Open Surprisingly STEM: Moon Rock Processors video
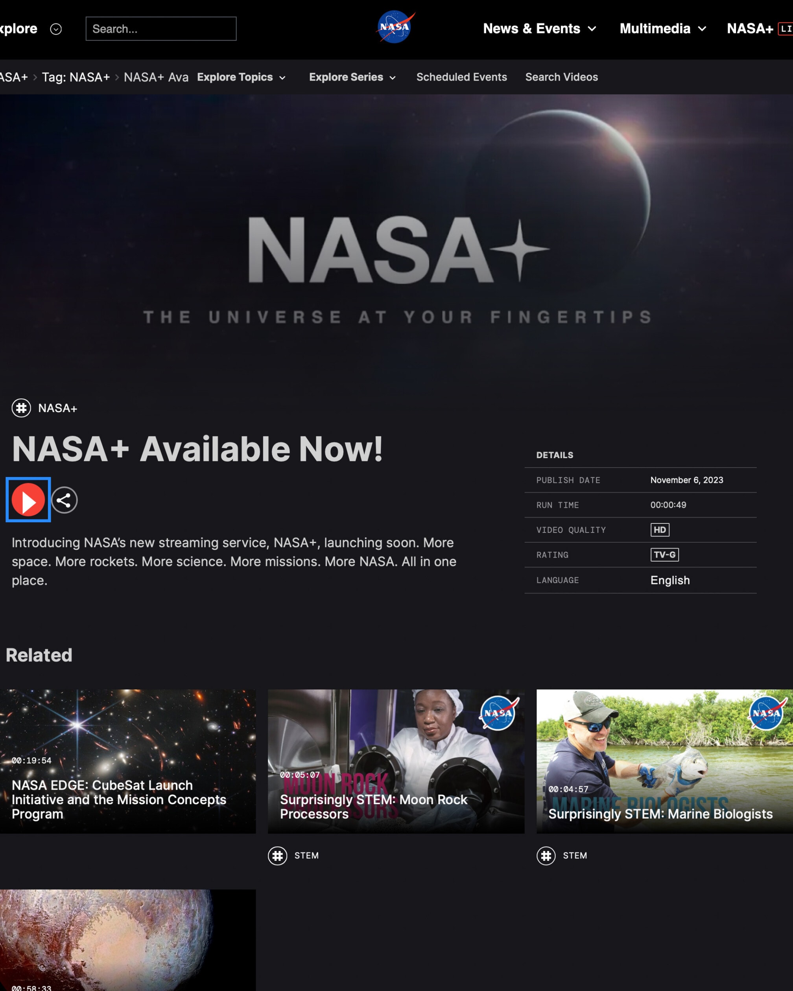This screenshot has width=793, height=991. [x=396, y=761]
